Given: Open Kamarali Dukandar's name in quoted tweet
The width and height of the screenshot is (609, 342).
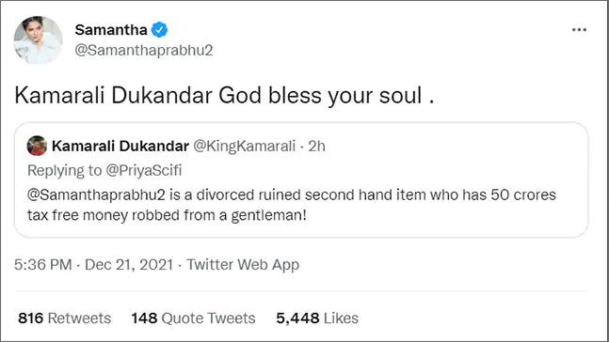Looking at the screenshot, I should coord(120,147).
